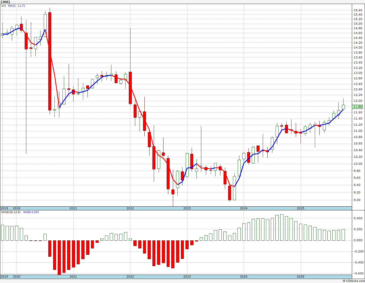Click 2020 on the MACD panel time axis
Viewport: 365px width, 283px height.
click(17, 277)
